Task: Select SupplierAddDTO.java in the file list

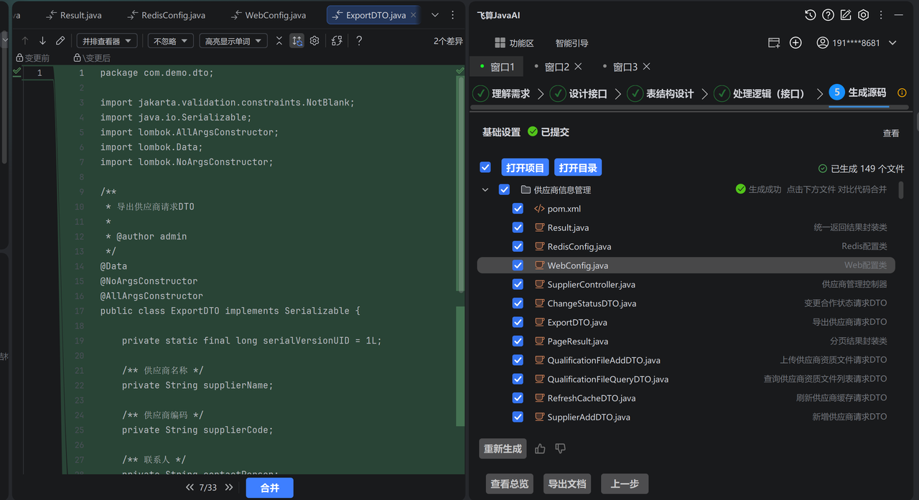Action: pyautogui.click(x=589, y=417)
